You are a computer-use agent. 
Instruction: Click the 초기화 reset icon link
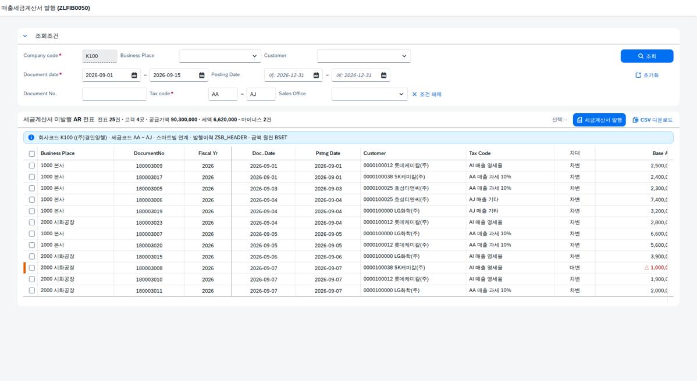(638, 76)
